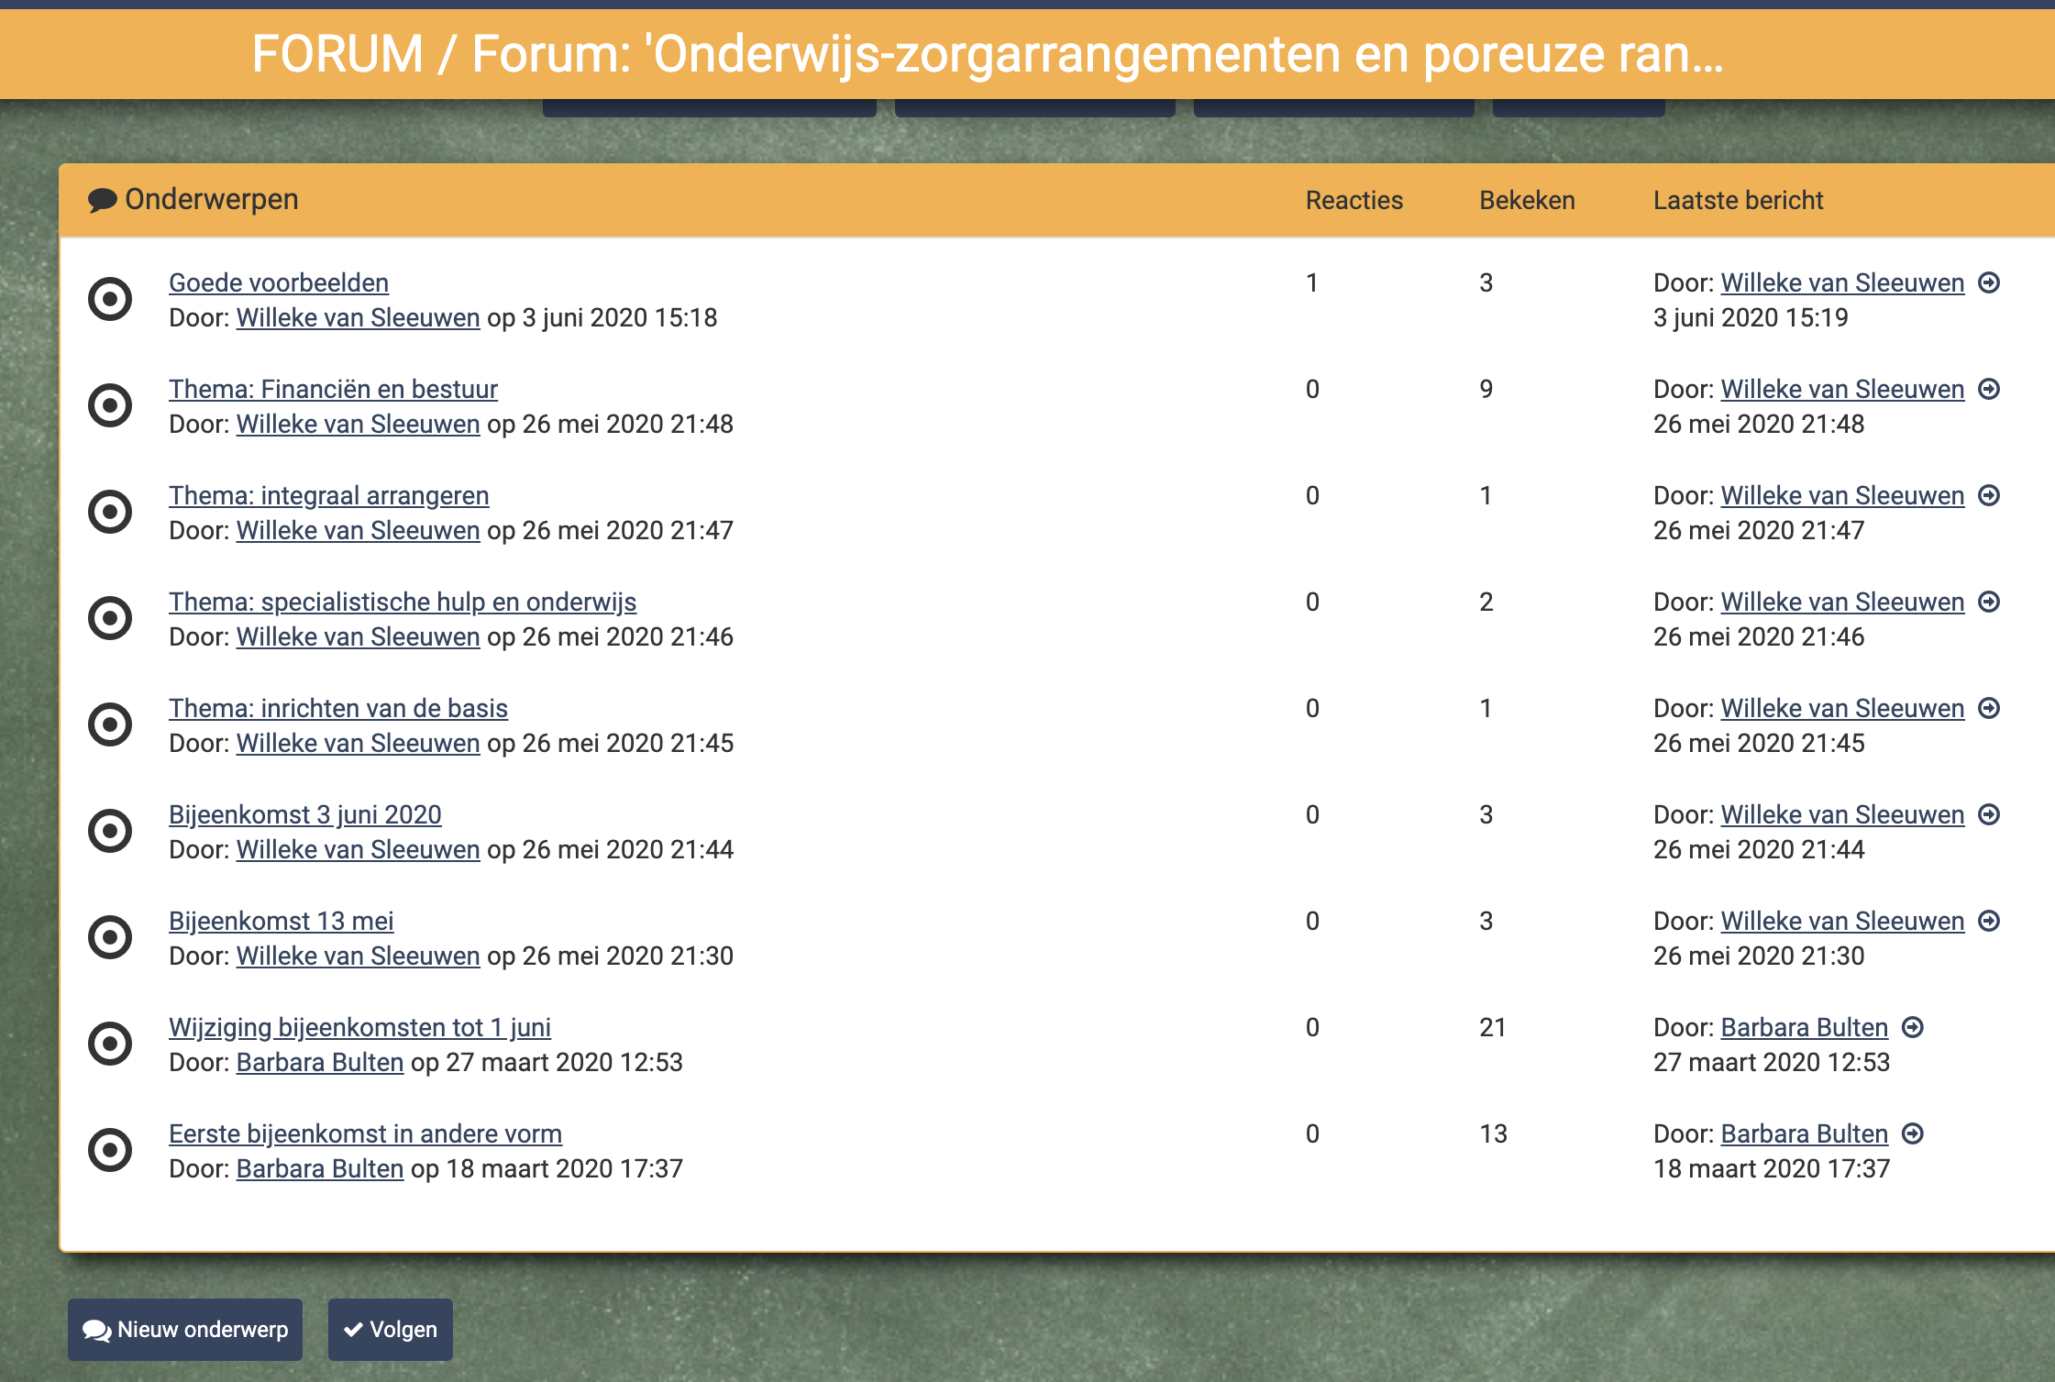The height and width of the screenshot is (1382, 2055).
Task: Click arrow icon in Thema: integraal arrangeren row
Action: [1989, 495]
